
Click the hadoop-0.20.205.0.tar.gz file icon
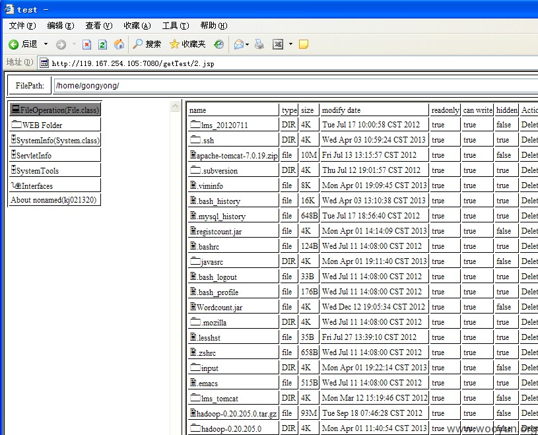click(193, 413)
